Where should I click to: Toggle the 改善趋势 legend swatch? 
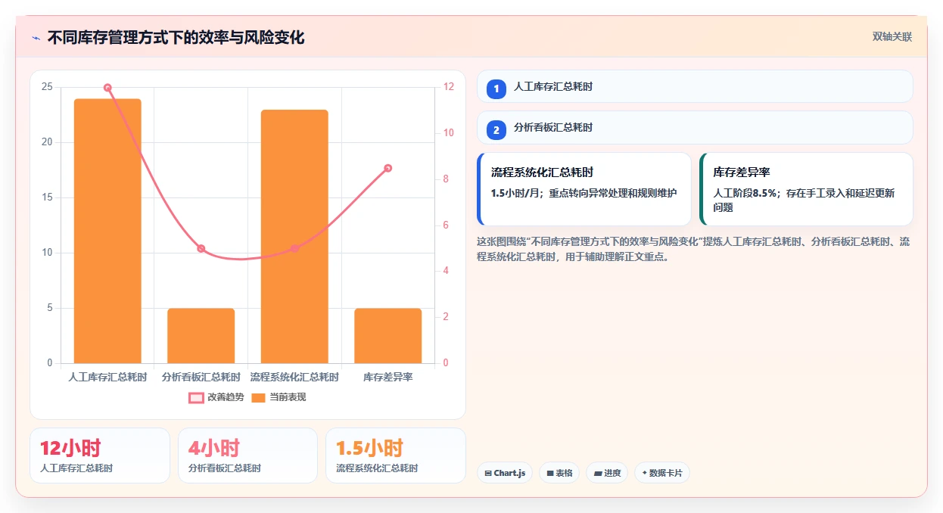click(x=196, y=398)
